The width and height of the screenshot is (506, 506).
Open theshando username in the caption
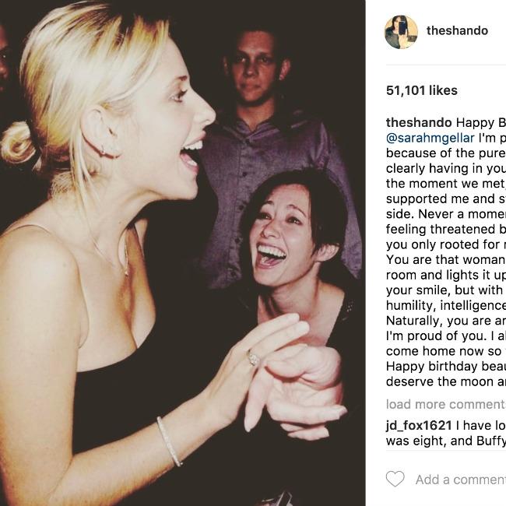point(419,123)
